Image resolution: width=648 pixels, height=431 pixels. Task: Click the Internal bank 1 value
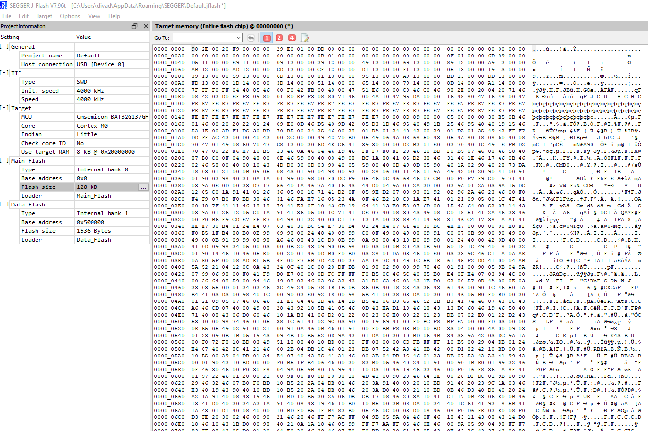coord(102,213)
